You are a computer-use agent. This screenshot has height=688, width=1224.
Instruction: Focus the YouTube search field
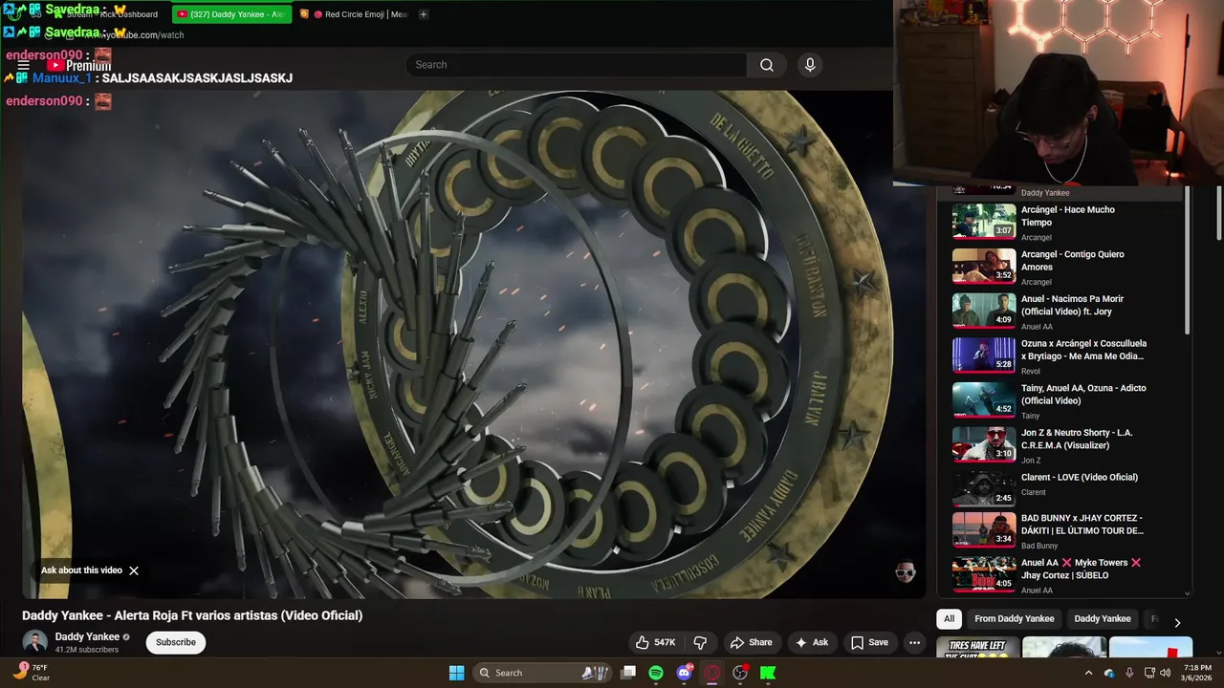[576, 65]
